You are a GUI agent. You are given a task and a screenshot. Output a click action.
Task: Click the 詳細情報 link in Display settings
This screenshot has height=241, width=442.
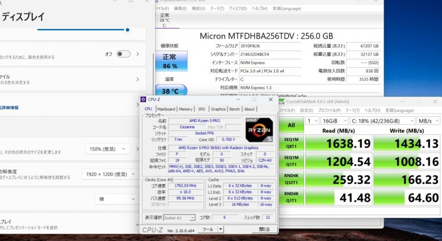(x=9, y=107)
